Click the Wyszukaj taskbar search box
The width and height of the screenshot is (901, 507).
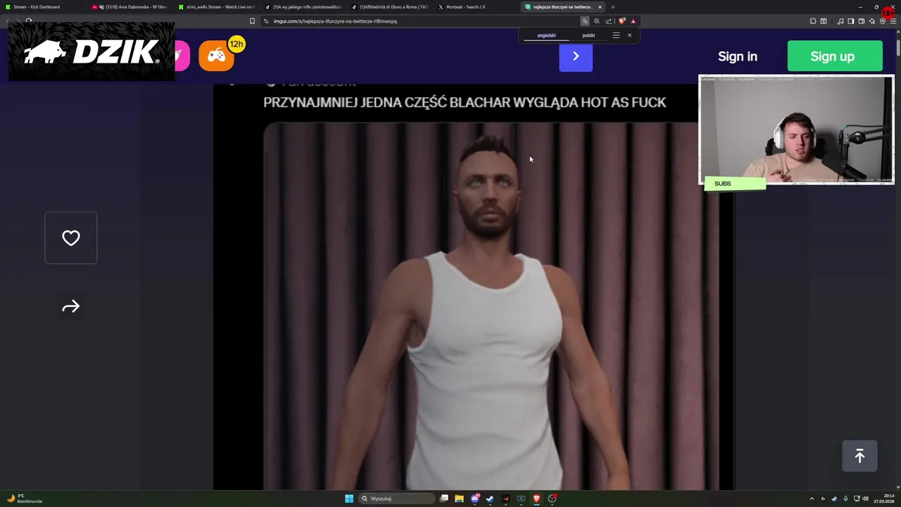[x=396, y=499]
